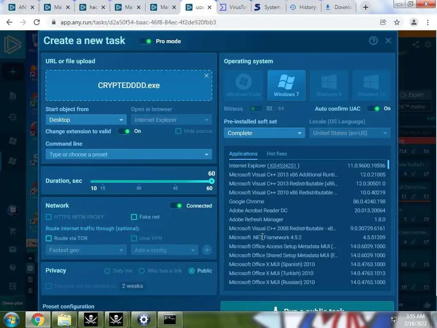Click the 15 mark on duration slider
Screen dimensions: 437x328
point(102,188)
